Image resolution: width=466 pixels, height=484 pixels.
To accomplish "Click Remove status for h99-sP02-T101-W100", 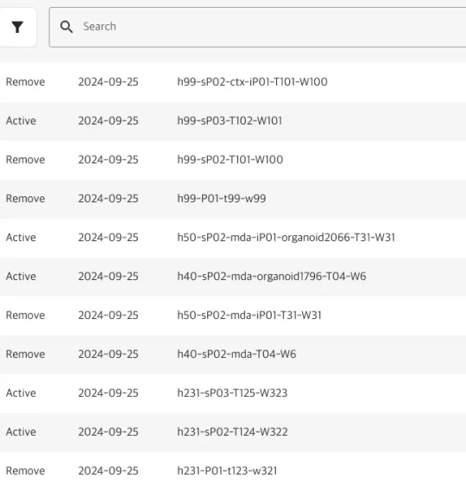I will [x=25, y=160].
